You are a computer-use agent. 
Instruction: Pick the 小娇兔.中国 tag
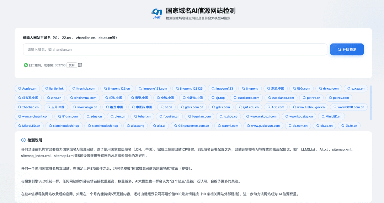pos(193,98)
